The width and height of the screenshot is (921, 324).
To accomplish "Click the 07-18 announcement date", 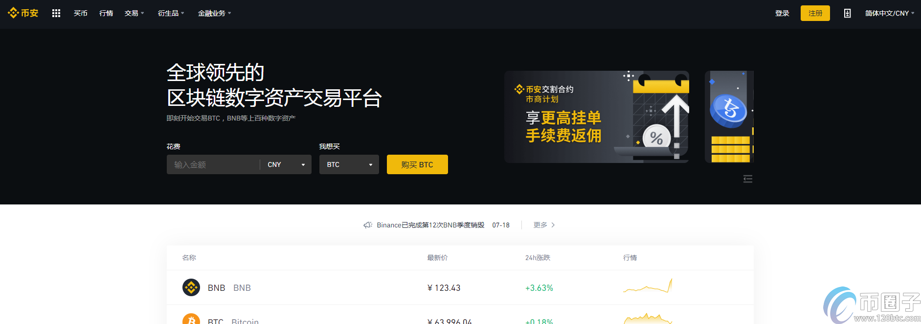I will (501, 225).
